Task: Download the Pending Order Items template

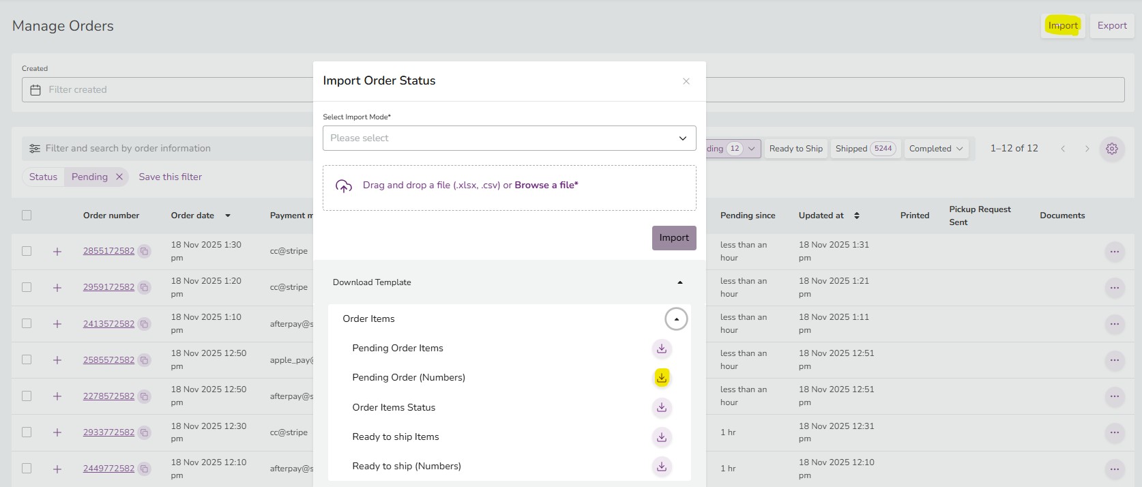Action: (661, 349)
